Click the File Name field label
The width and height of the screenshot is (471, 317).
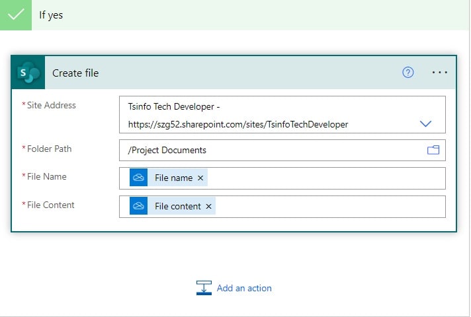(x=46, y=176)
